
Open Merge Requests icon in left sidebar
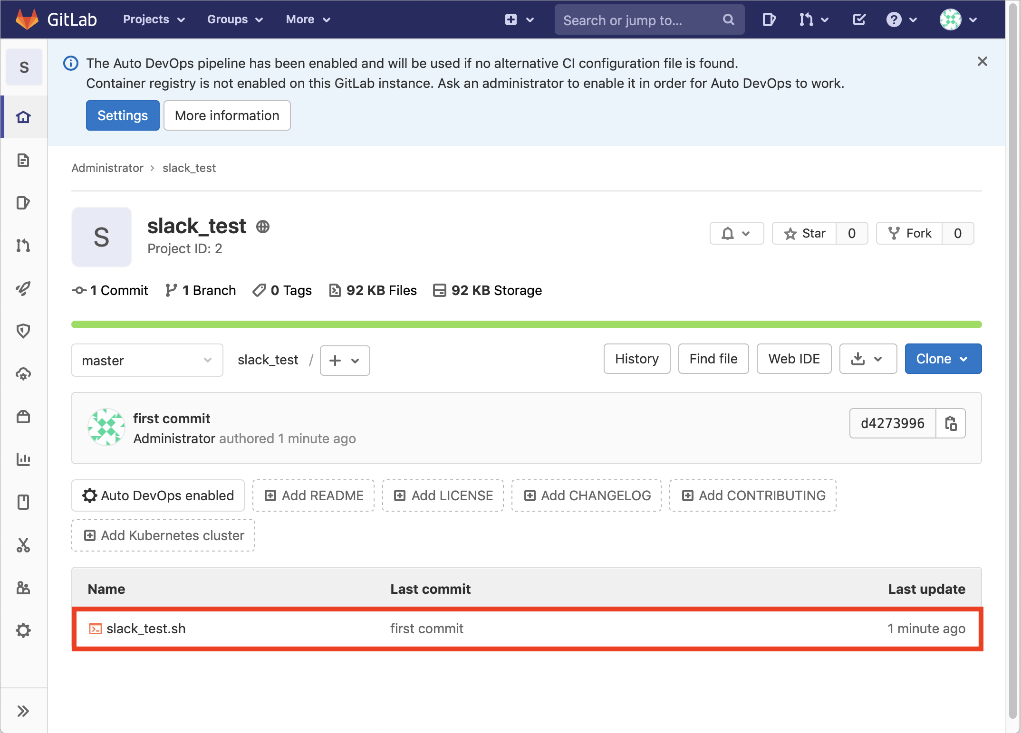23,246
